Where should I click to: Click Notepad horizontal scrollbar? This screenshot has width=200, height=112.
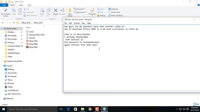point(132,91)
